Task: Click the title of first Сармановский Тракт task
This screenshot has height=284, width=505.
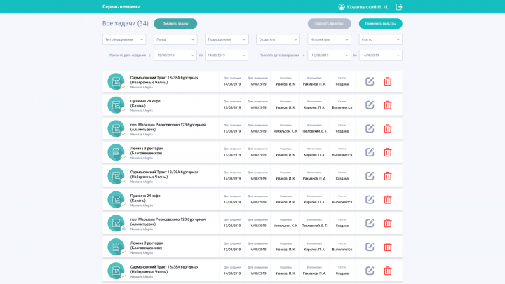Action: click(164, 80)
